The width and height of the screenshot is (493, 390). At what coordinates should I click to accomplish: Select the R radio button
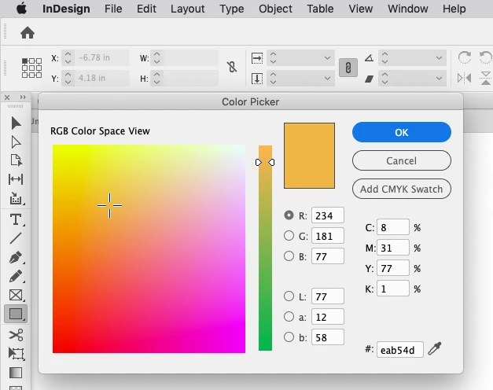289,215
